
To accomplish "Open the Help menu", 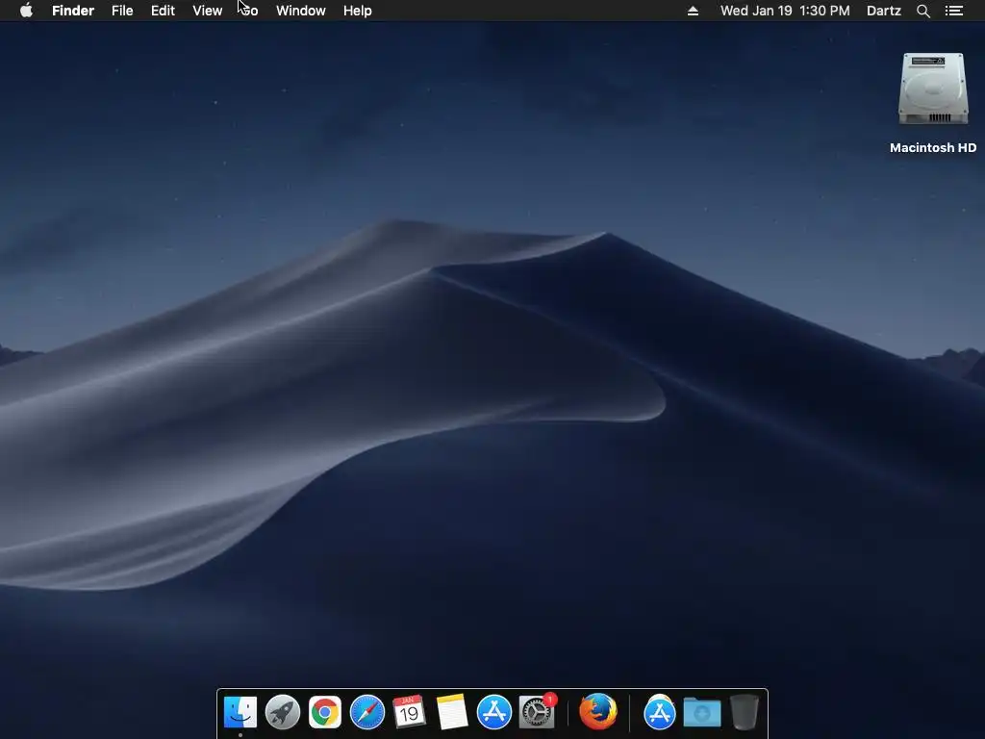I will click(358, 11).
